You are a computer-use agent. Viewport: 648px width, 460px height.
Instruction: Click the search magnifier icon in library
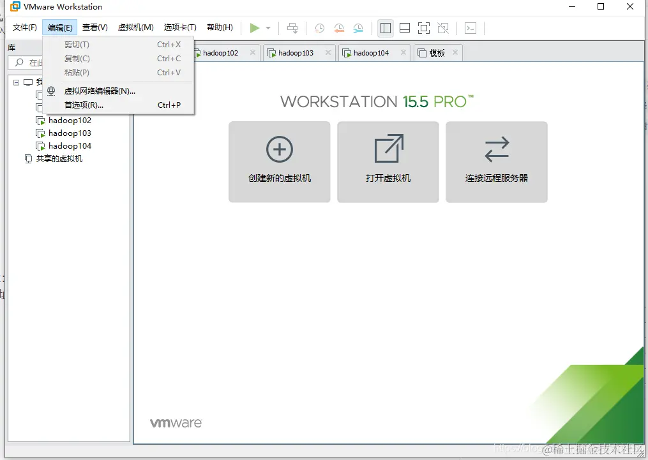tap(19, 63)
